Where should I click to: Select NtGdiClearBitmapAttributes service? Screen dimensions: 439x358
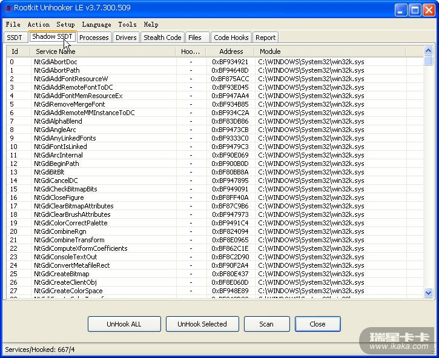tap(215, 206)
